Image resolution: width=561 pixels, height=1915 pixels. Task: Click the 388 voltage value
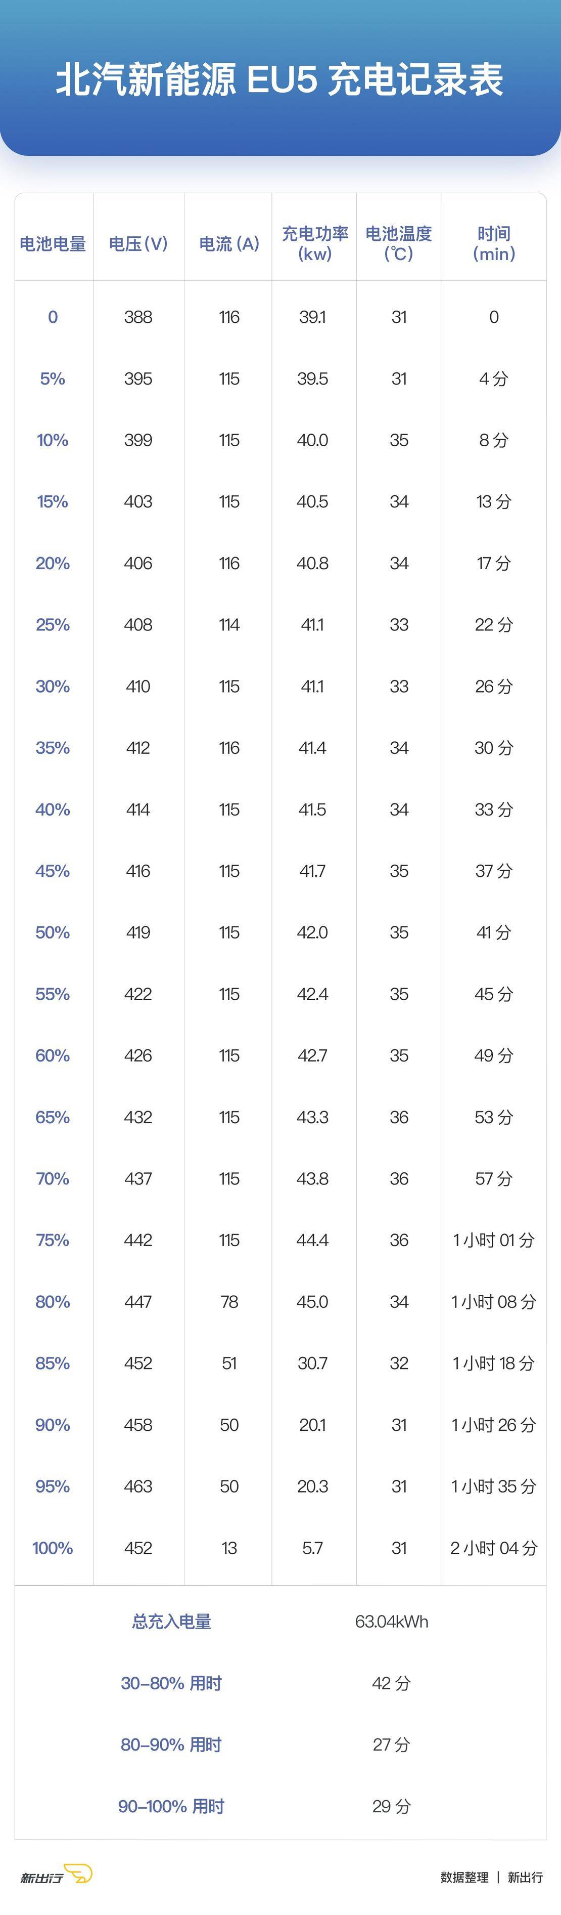tap(138, 317)
